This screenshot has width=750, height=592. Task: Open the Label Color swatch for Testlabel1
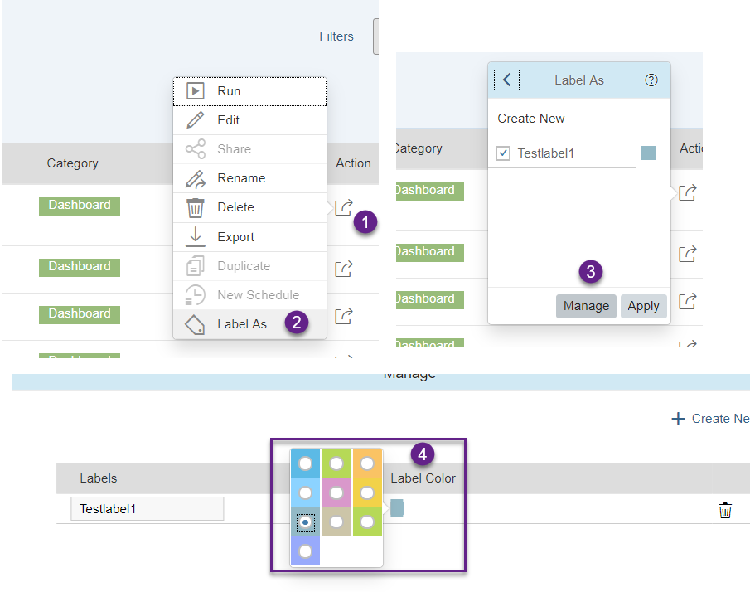tap(397, 507)
